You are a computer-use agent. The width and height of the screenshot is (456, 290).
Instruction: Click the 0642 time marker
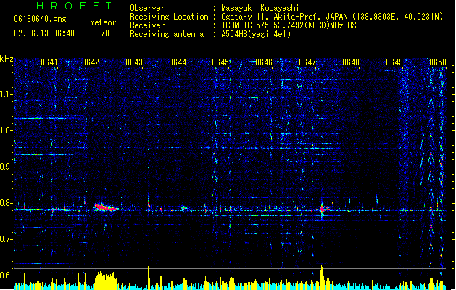coord(91,62)
